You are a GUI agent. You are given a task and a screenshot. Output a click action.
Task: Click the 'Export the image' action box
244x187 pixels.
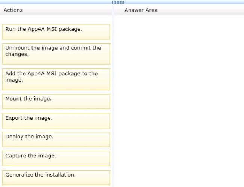point(56,121)
